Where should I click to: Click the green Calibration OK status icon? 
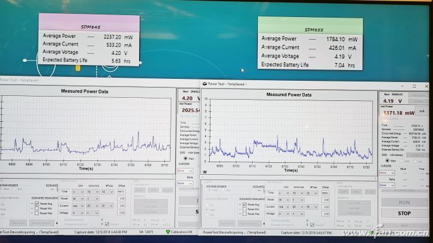point(168,232)
